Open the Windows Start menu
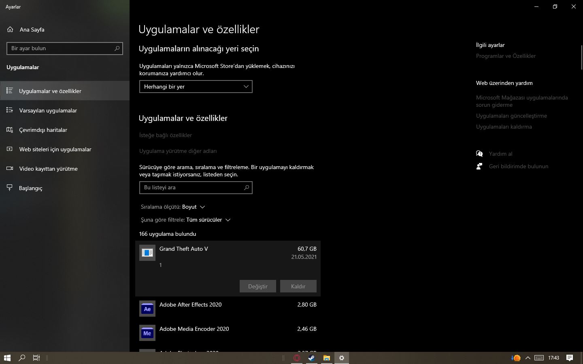 point(7,358)
